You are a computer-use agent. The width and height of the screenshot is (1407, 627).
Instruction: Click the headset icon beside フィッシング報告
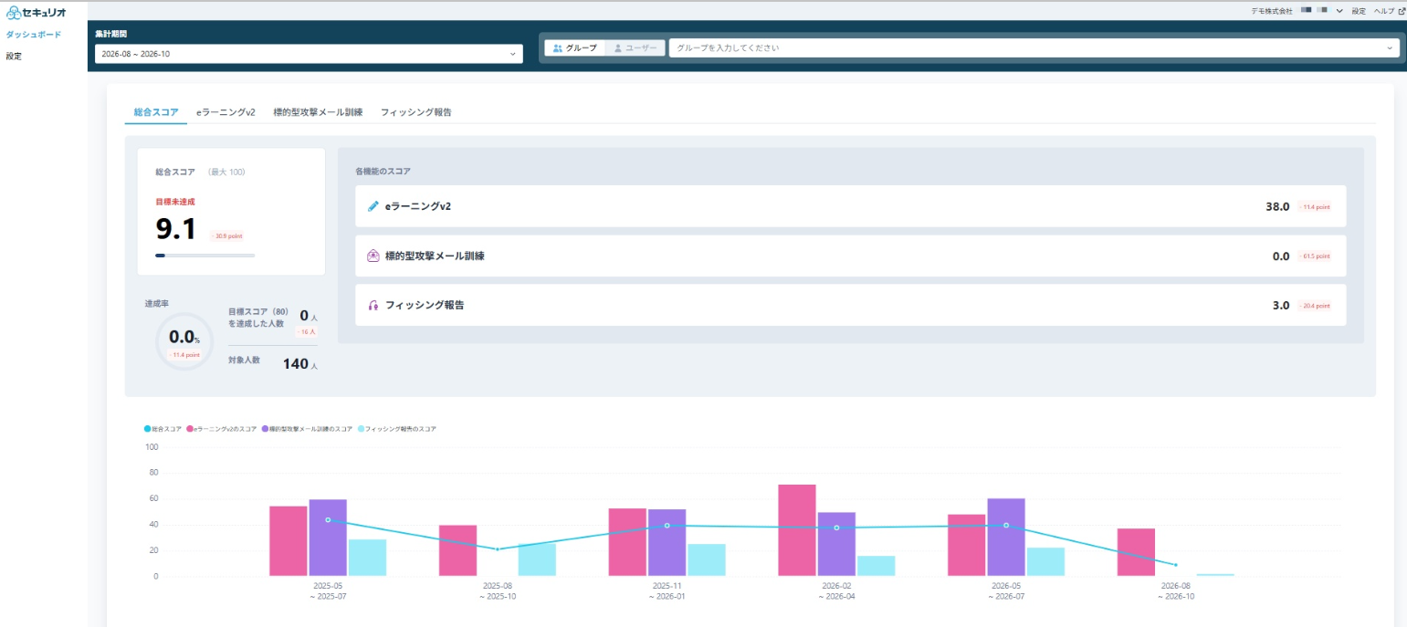[373, 305]
